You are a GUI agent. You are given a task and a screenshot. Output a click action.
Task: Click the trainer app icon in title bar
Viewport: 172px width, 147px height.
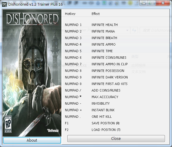(x=4, y=4)
